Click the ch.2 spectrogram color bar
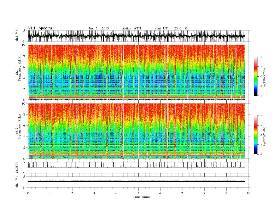The image size is (280, 217). click(x=256, y=135)
